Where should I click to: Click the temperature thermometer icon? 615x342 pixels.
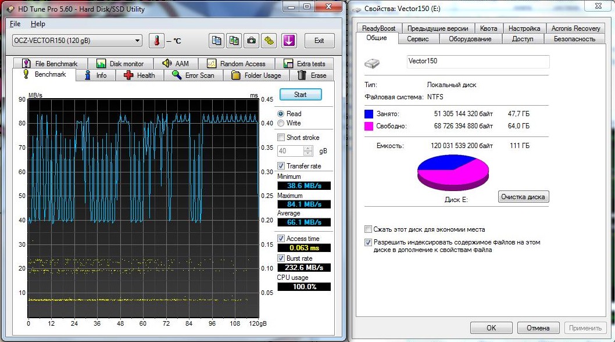coord(156,41)
